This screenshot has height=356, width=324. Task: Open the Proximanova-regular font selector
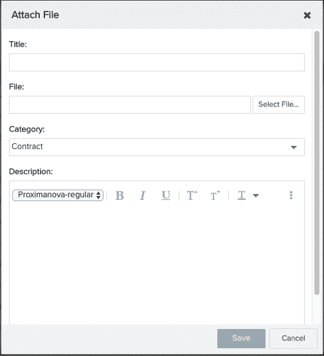[58, 195]
